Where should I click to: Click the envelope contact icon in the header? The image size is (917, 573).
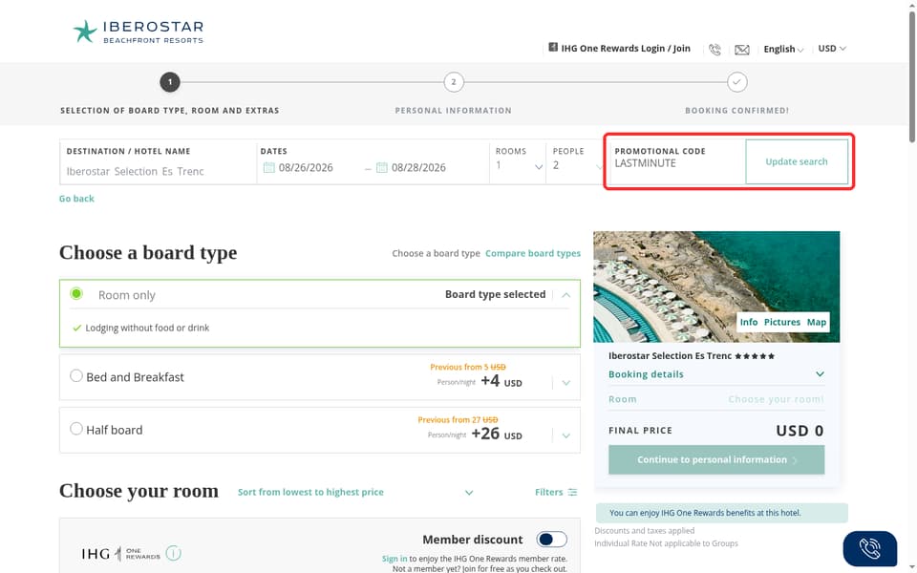click(741, 50)
